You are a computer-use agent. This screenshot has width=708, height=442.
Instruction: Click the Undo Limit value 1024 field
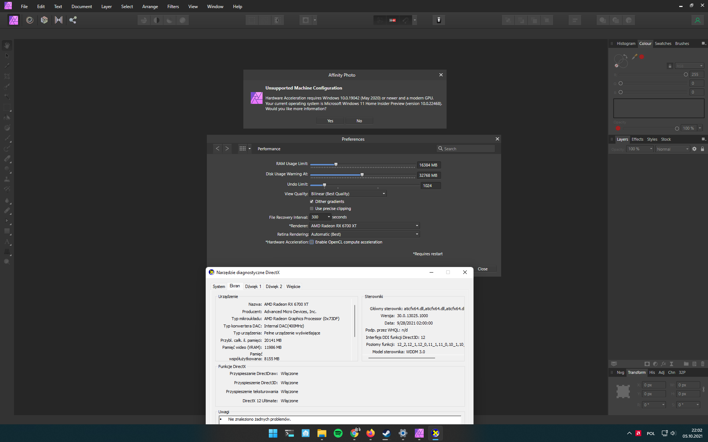[x=431, y=186]
